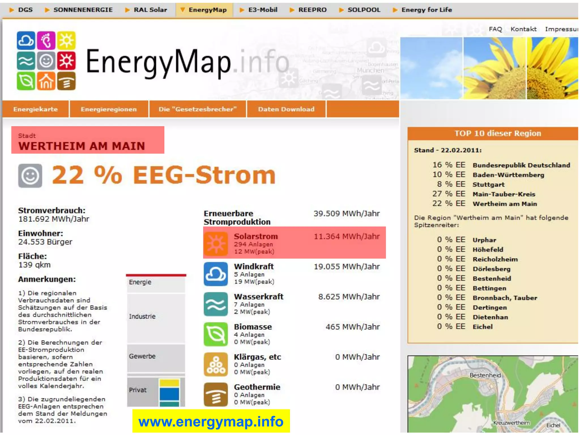Open the Daten Download menu item
The height and width of the screenshot is (435, 580).
point(286,109)
